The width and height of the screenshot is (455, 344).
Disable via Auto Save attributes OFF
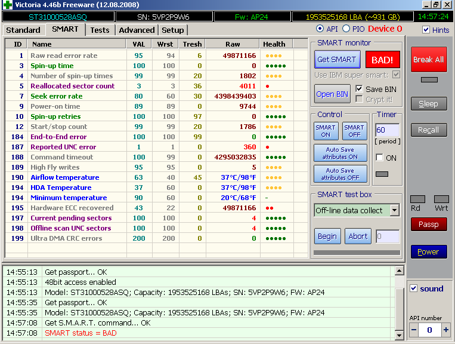(341, 174)
